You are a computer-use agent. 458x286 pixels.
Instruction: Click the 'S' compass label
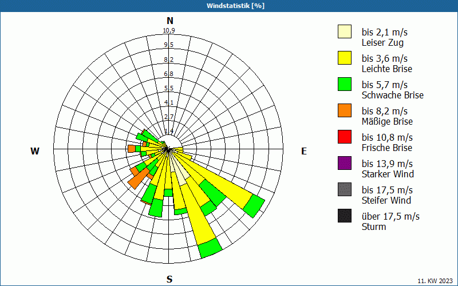(169, 279)
